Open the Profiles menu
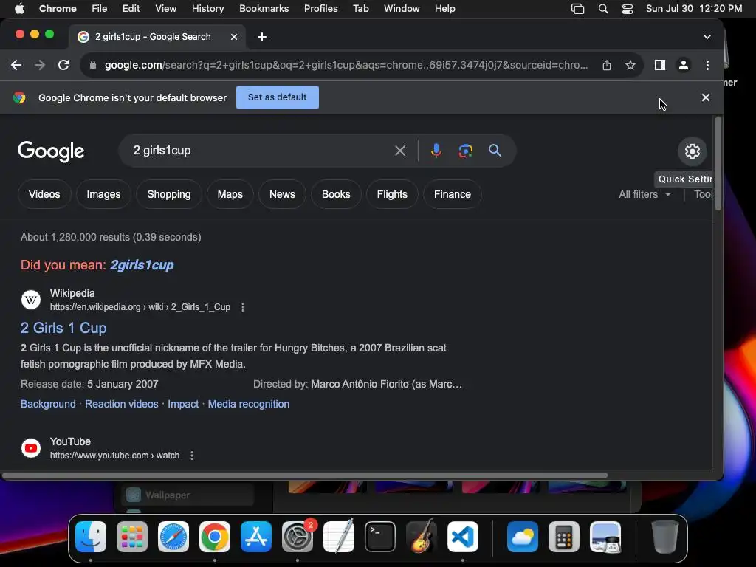The width and height of the screenshot is (756, 567). tap(320, 9)
